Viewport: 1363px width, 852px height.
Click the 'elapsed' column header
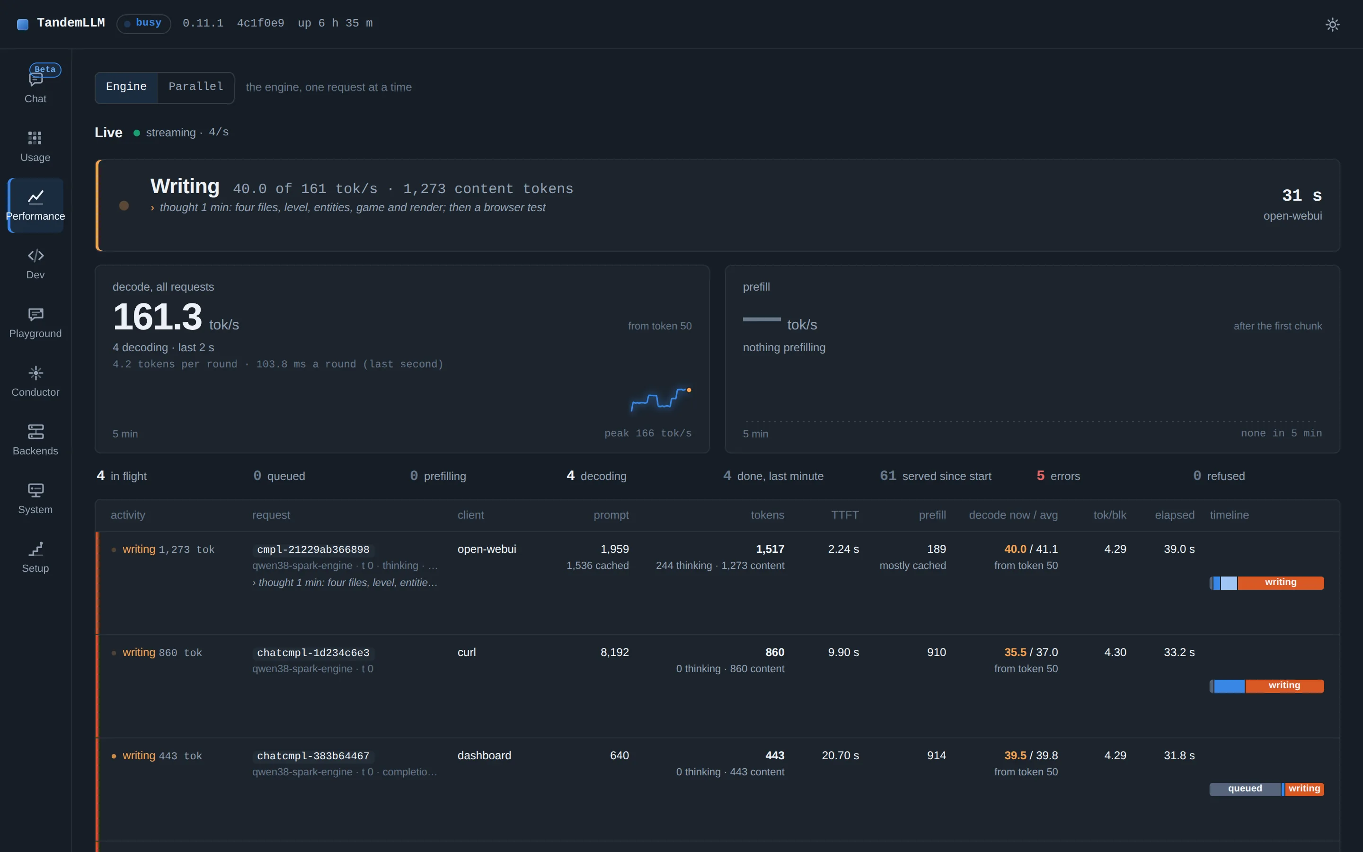coord(1174,515)
